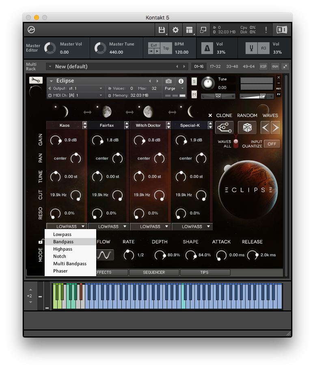Click the RANDOM dice button
Screen dimensions: 315x370
[x=247, y=128]
